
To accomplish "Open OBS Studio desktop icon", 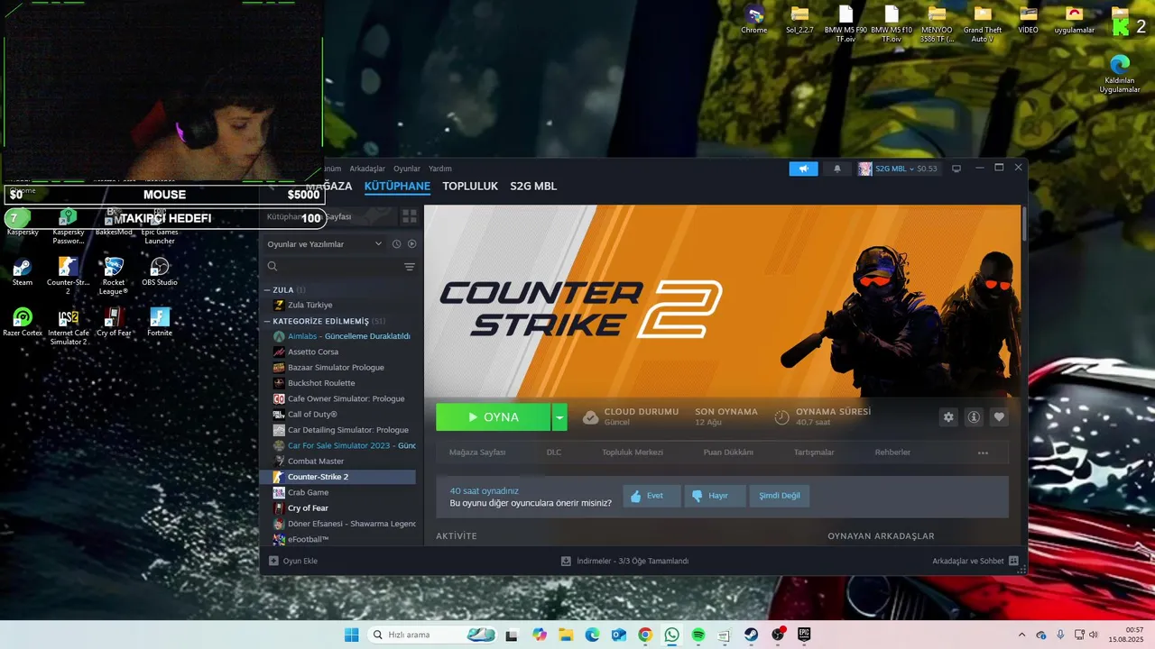I will (x=160, y=272).
